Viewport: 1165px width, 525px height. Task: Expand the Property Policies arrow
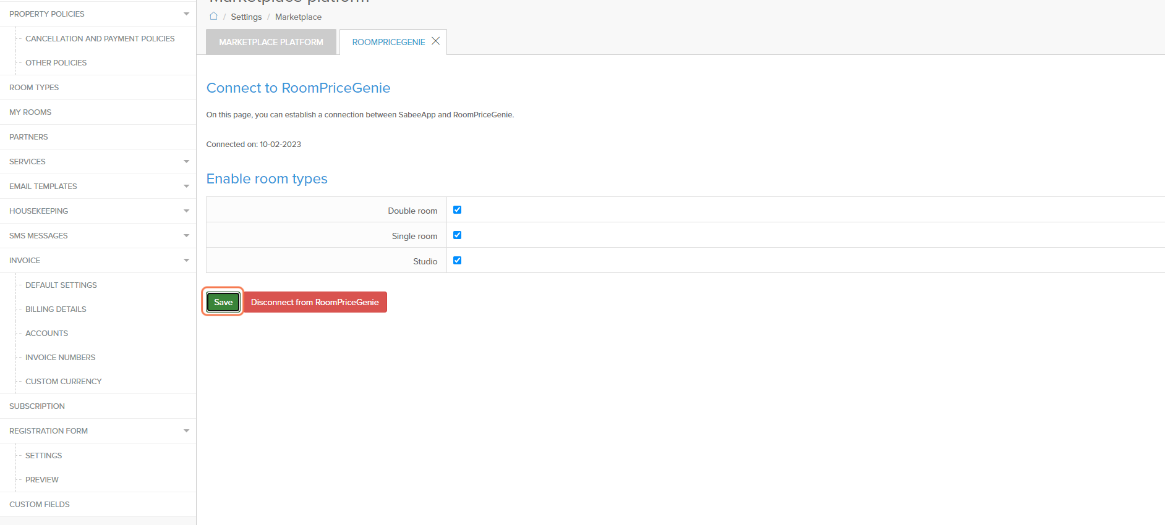pyautogui.click(x=186, y=14)
